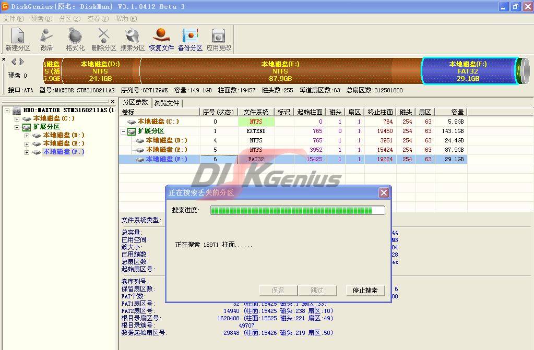Click drive icon of 本地磁盘(C:) table row

coord(132,122)
